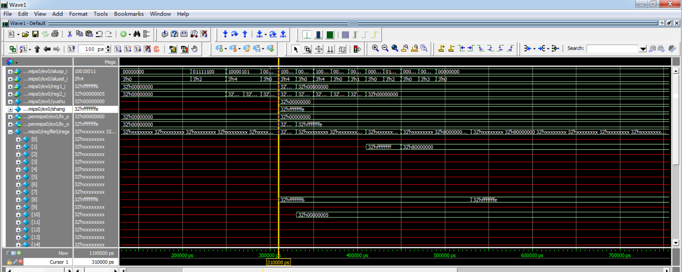The height and width of the screenshot is (272, 682).
Task: Select the ex0/aluop_i signal name
Action: coord(45,71)
